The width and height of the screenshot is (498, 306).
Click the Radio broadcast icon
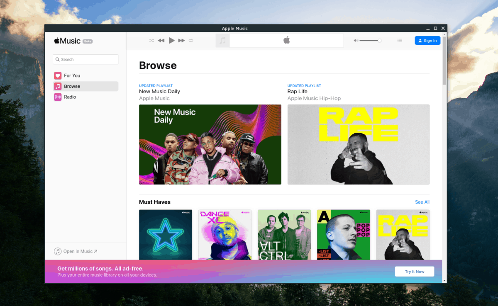tap(58, 97)
